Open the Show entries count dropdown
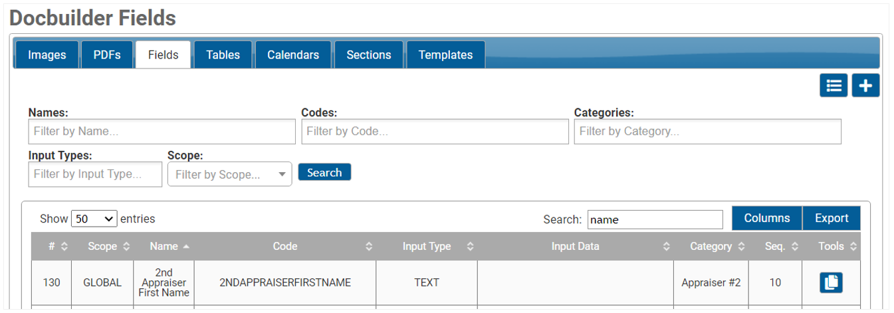 click(94, 219)
